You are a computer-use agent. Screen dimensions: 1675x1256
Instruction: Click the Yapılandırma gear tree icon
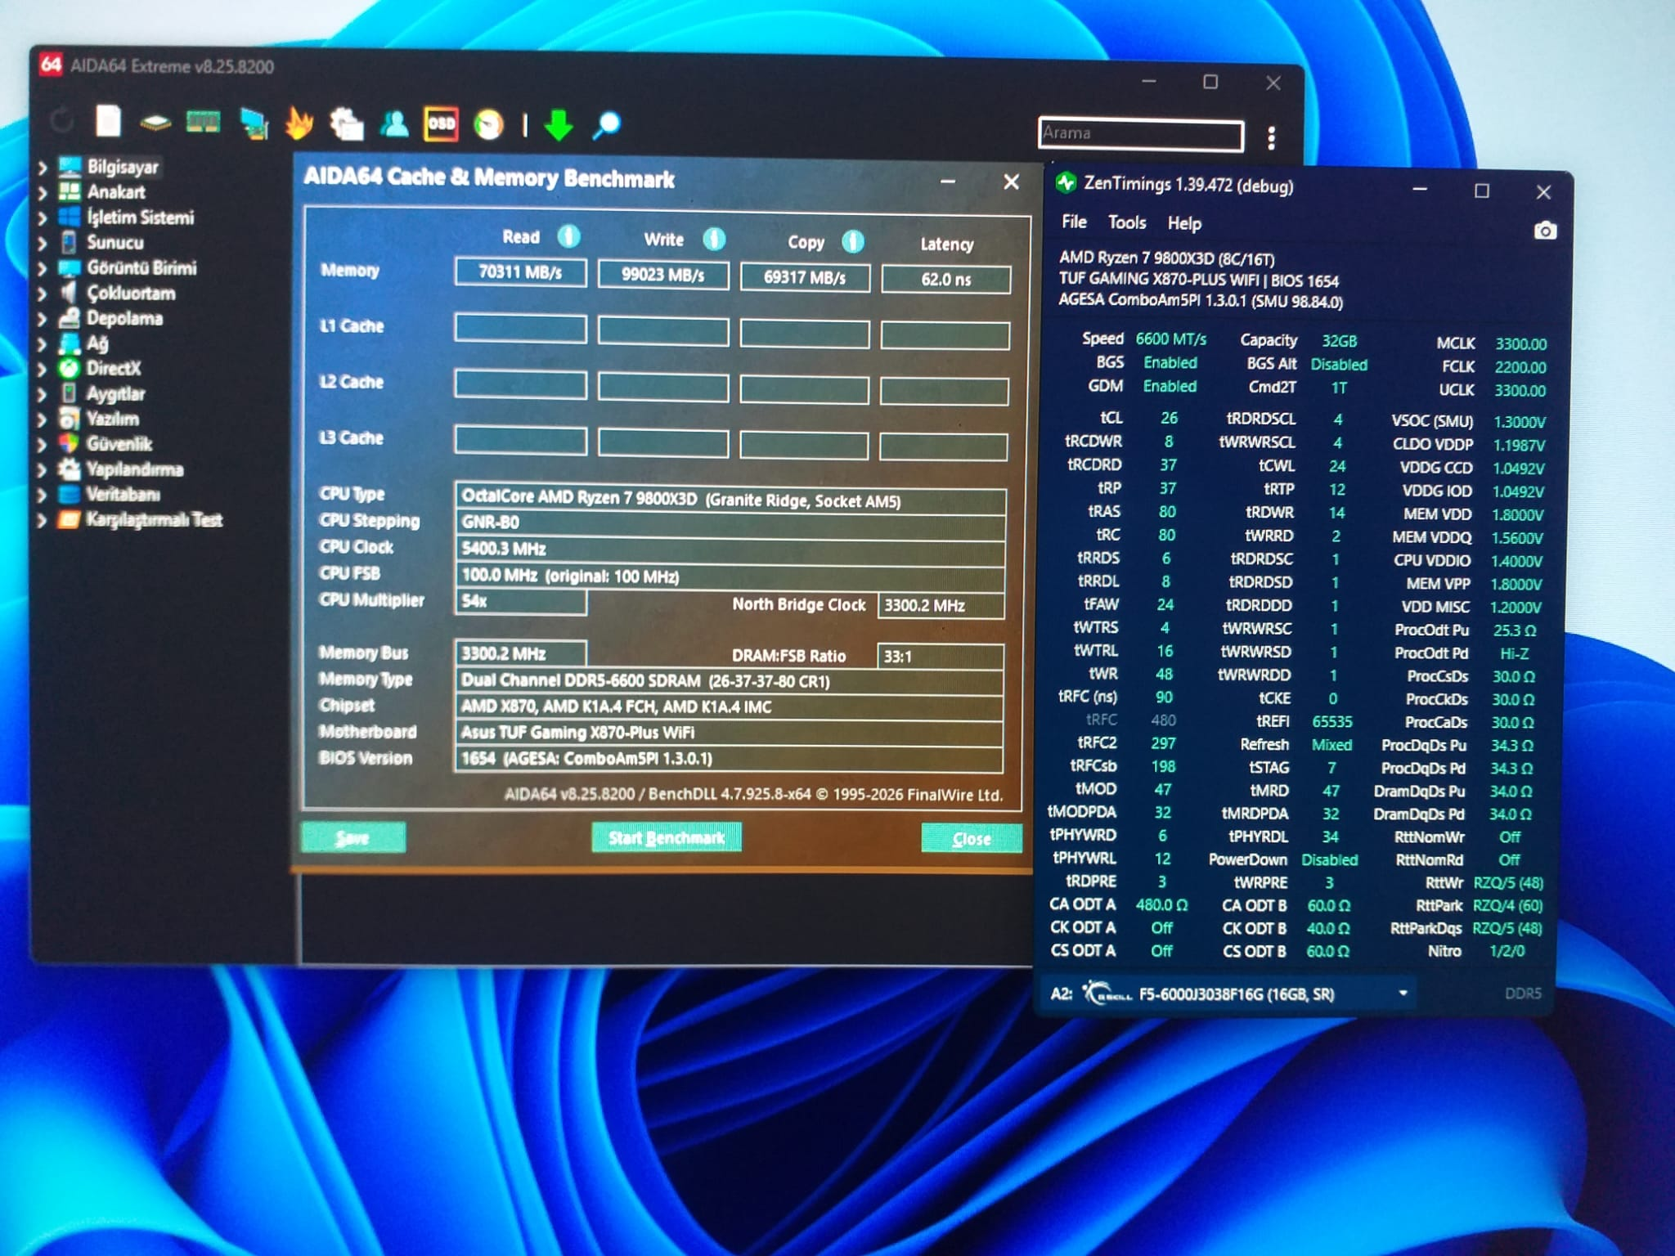click(x=69, y=469)
